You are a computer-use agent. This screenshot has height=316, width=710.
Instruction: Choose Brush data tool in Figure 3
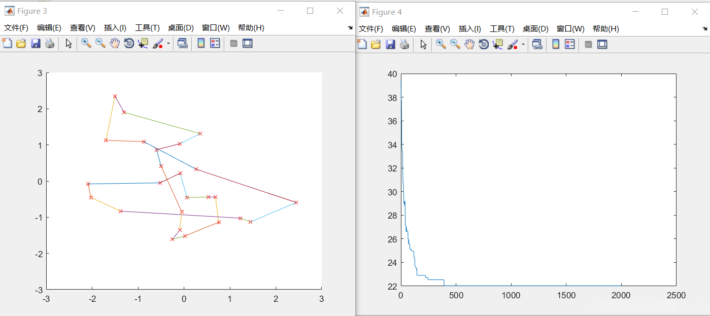coord(158,44)
